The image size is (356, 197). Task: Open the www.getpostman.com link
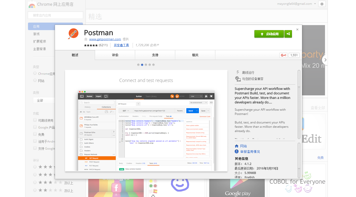pyautogui.click(x=105, y=39)
